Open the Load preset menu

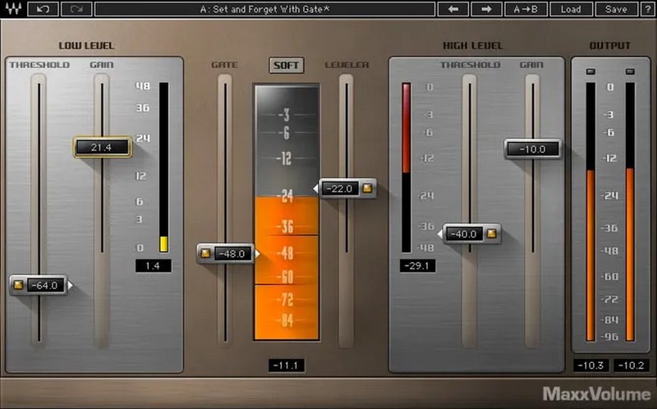(x=571, y=9)
